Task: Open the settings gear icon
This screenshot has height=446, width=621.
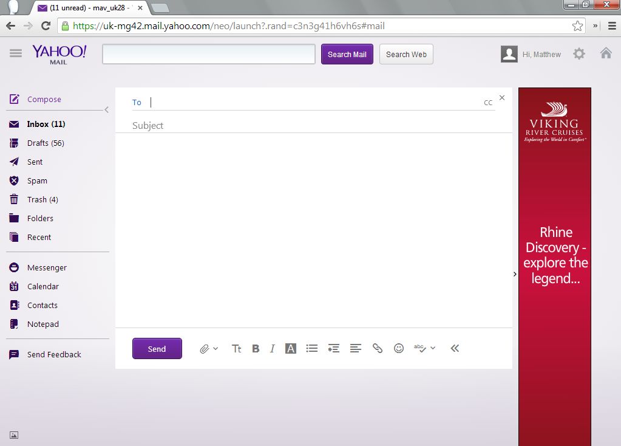Action: tap(579, 54)
